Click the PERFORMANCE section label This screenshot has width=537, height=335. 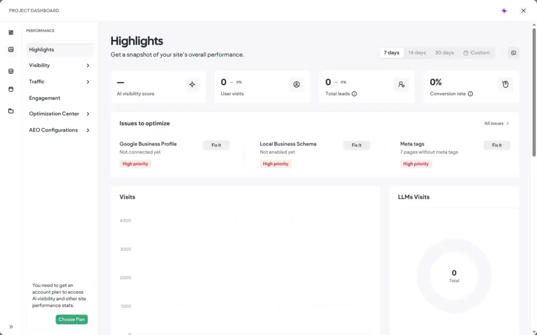pyautogui.click(x=40, y=31)
